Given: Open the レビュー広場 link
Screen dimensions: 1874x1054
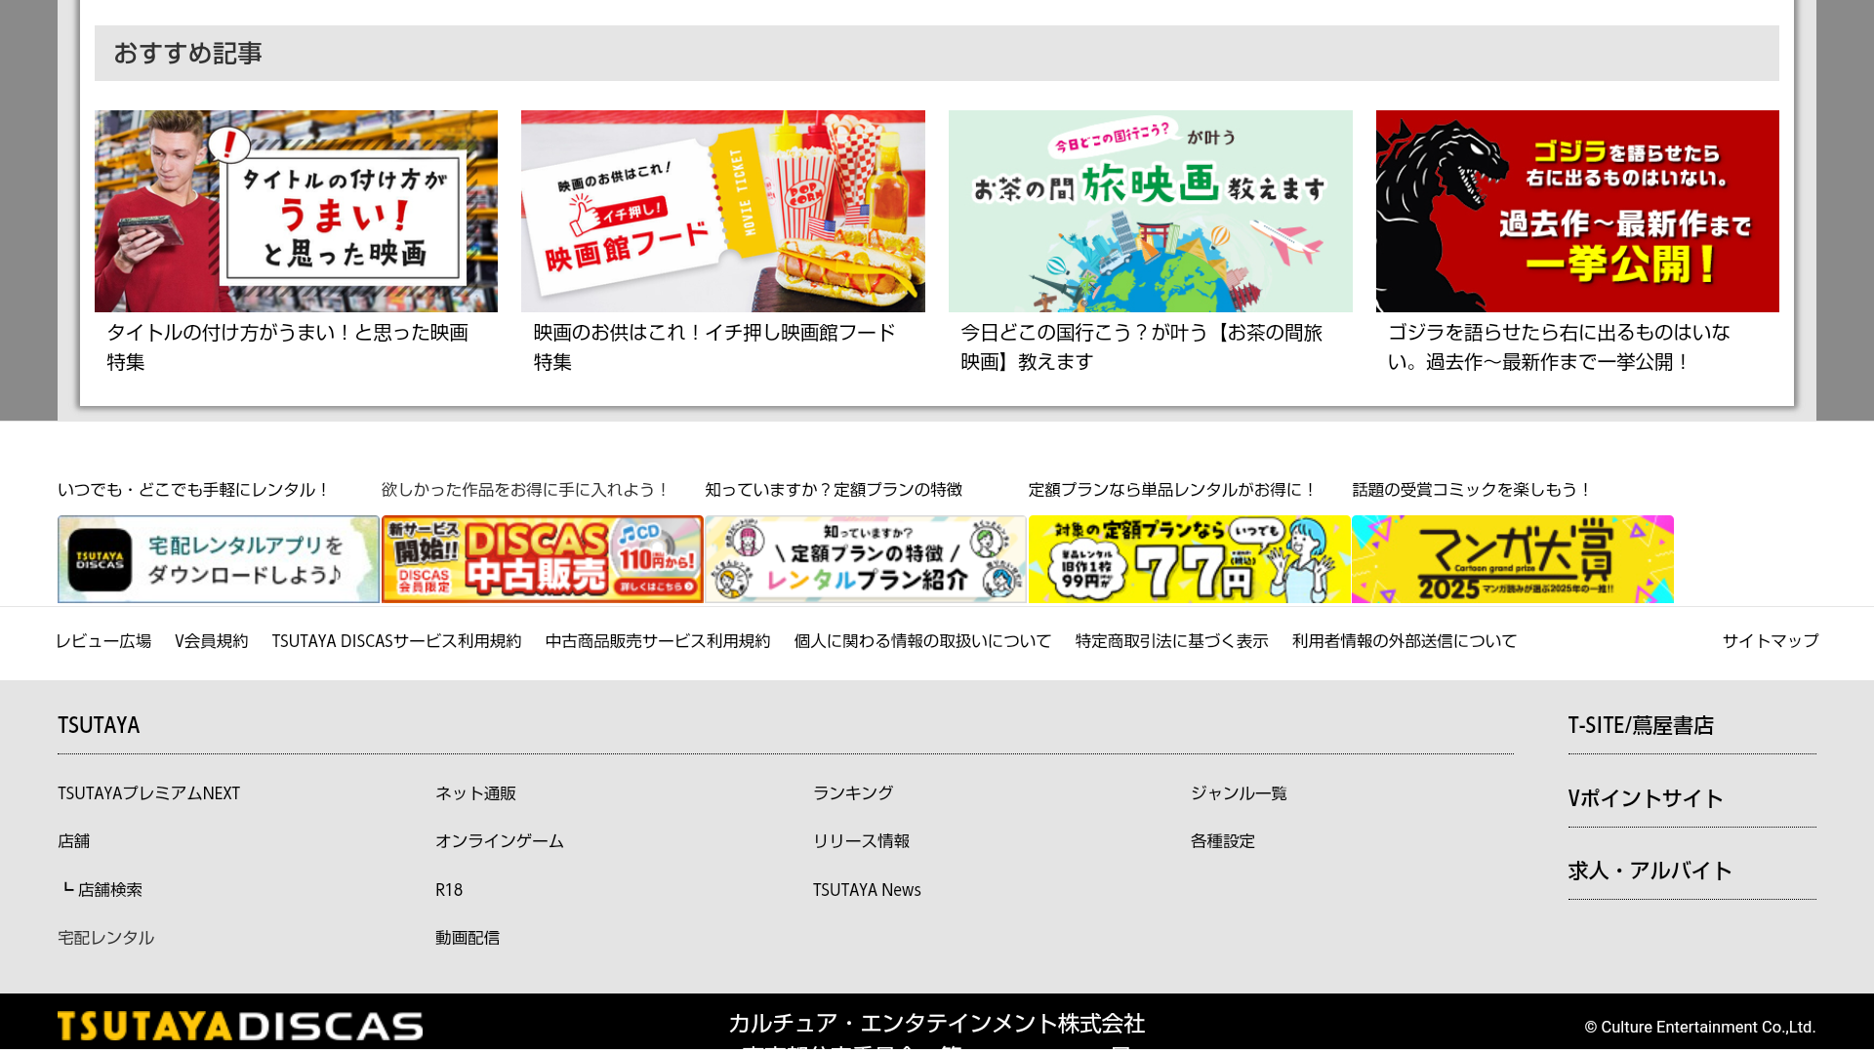Looking at the screenshot, I should 103,641.
